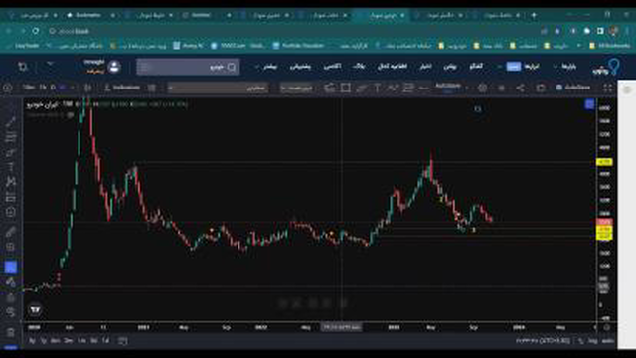Click the symbol search field

[188, 67]
